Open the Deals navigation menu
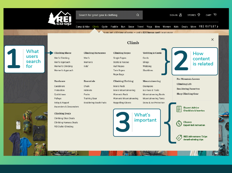Image resolution: width=232 pixels, height=173 pixels. tap(185, 27)
